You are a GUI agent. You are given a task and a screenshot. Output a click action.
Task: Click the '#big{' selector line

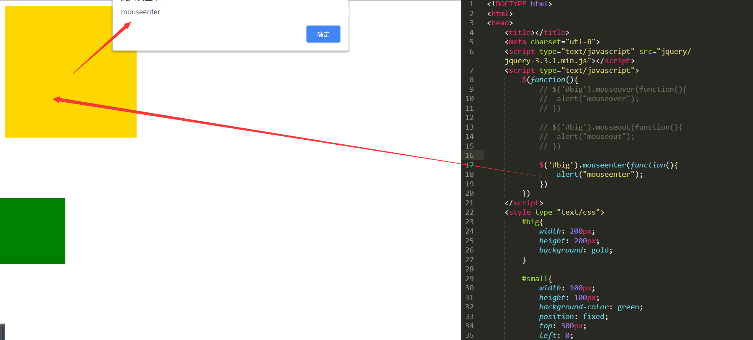(532, 222)
